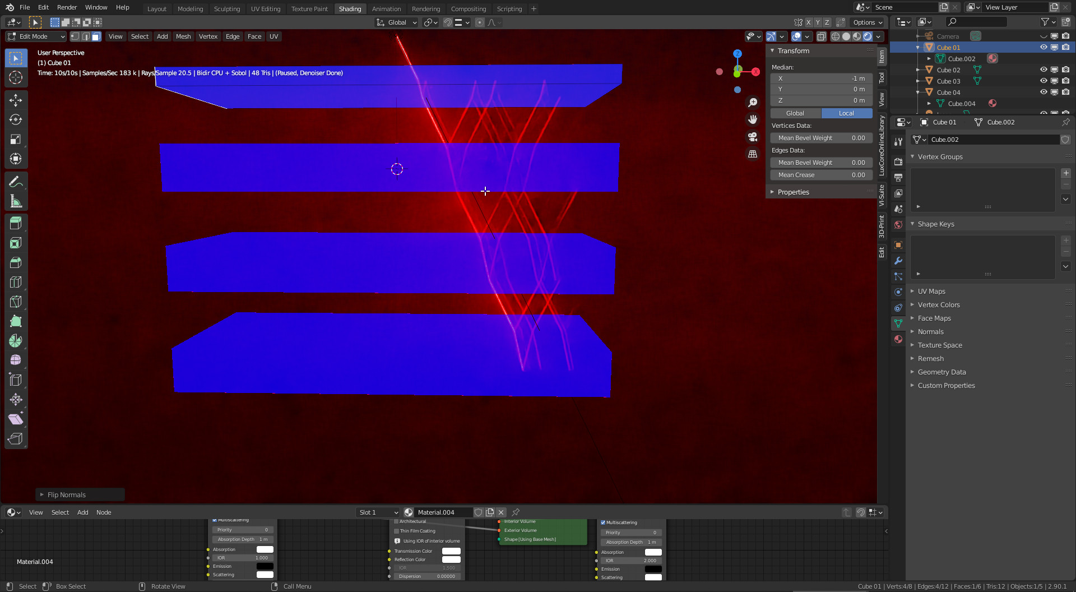Click the Mean Crease value field
This screenshot has height=592, width=1076.
[821, 175]
